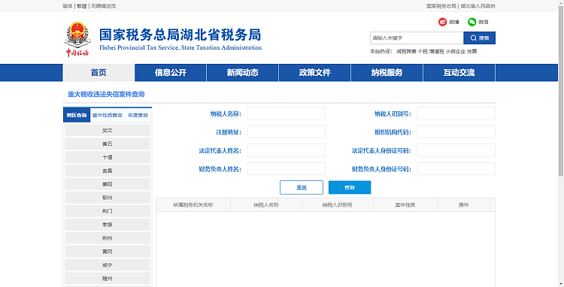
Task: Click the 查询 query button
Action: [350, 188]
